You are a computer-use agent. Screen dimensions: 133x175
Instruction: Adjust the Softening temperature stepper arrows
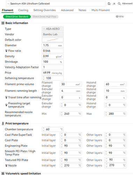click(44, 78)
